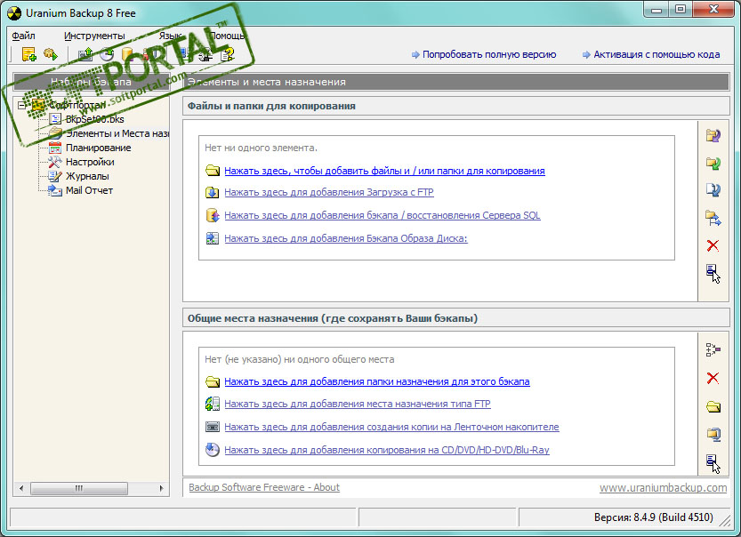Click the journal icon beside Журналы
This screenshot has width=741, height=537.
point(55,176)
